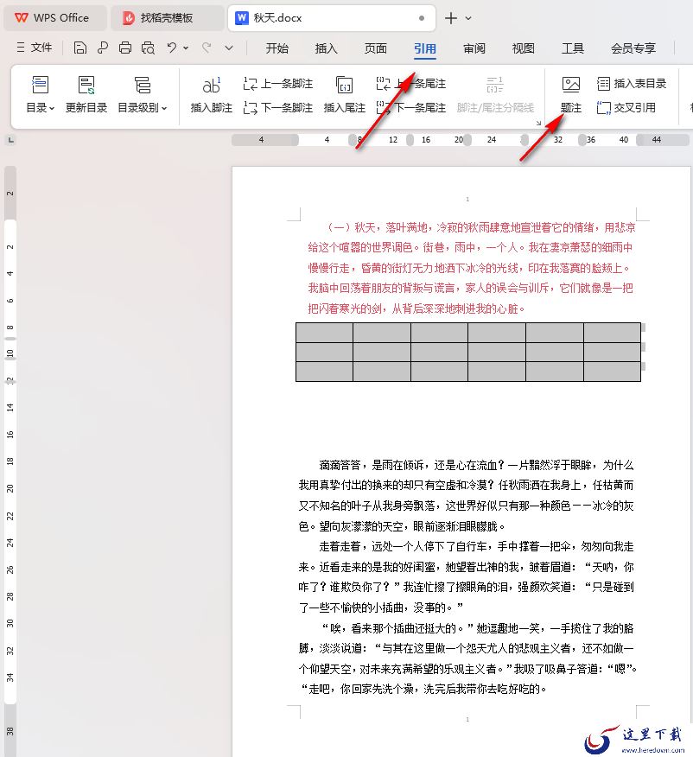Click unsaved indicator dot on 秋天.docx tab

point(422,18)
